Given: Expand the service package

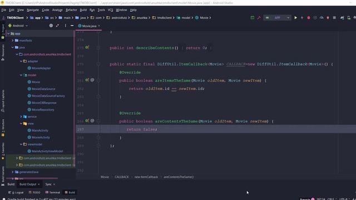Looking at the screenshot, I should coord(21,117).
